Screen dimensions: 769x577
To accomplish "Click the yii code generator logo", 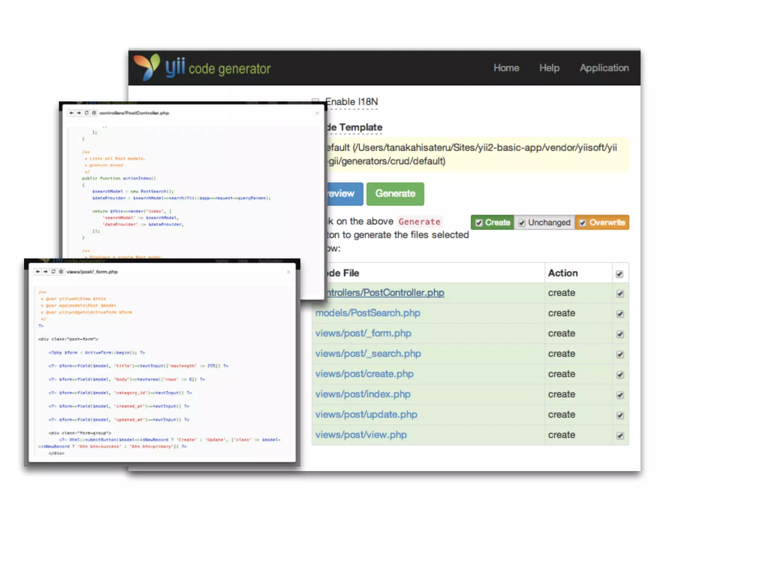I will coord(202,68).
